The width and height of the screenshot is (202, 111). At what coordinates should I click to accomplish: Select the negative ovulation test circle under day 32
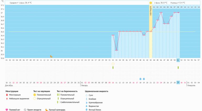[113, 64]
